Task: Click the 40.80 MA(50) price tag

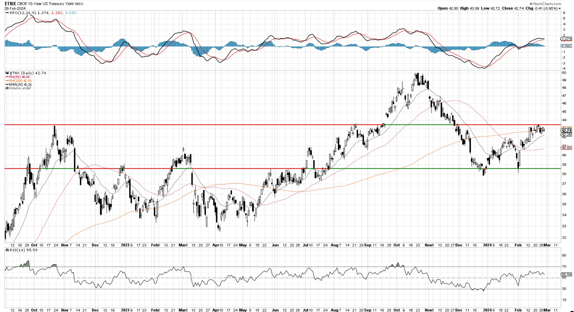Action: click(567, 148)
